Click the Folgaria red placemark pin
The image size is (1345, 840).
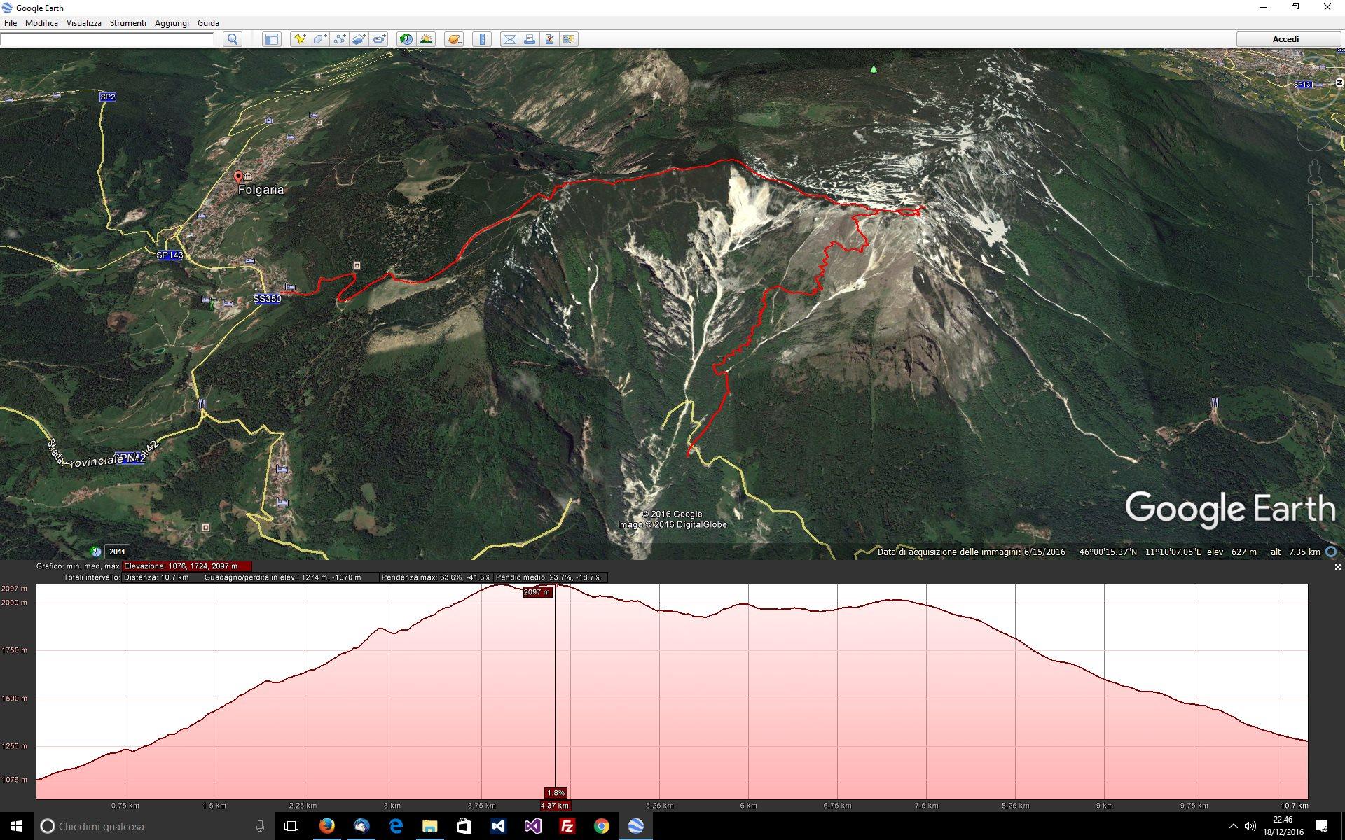(x=238, y=177)
